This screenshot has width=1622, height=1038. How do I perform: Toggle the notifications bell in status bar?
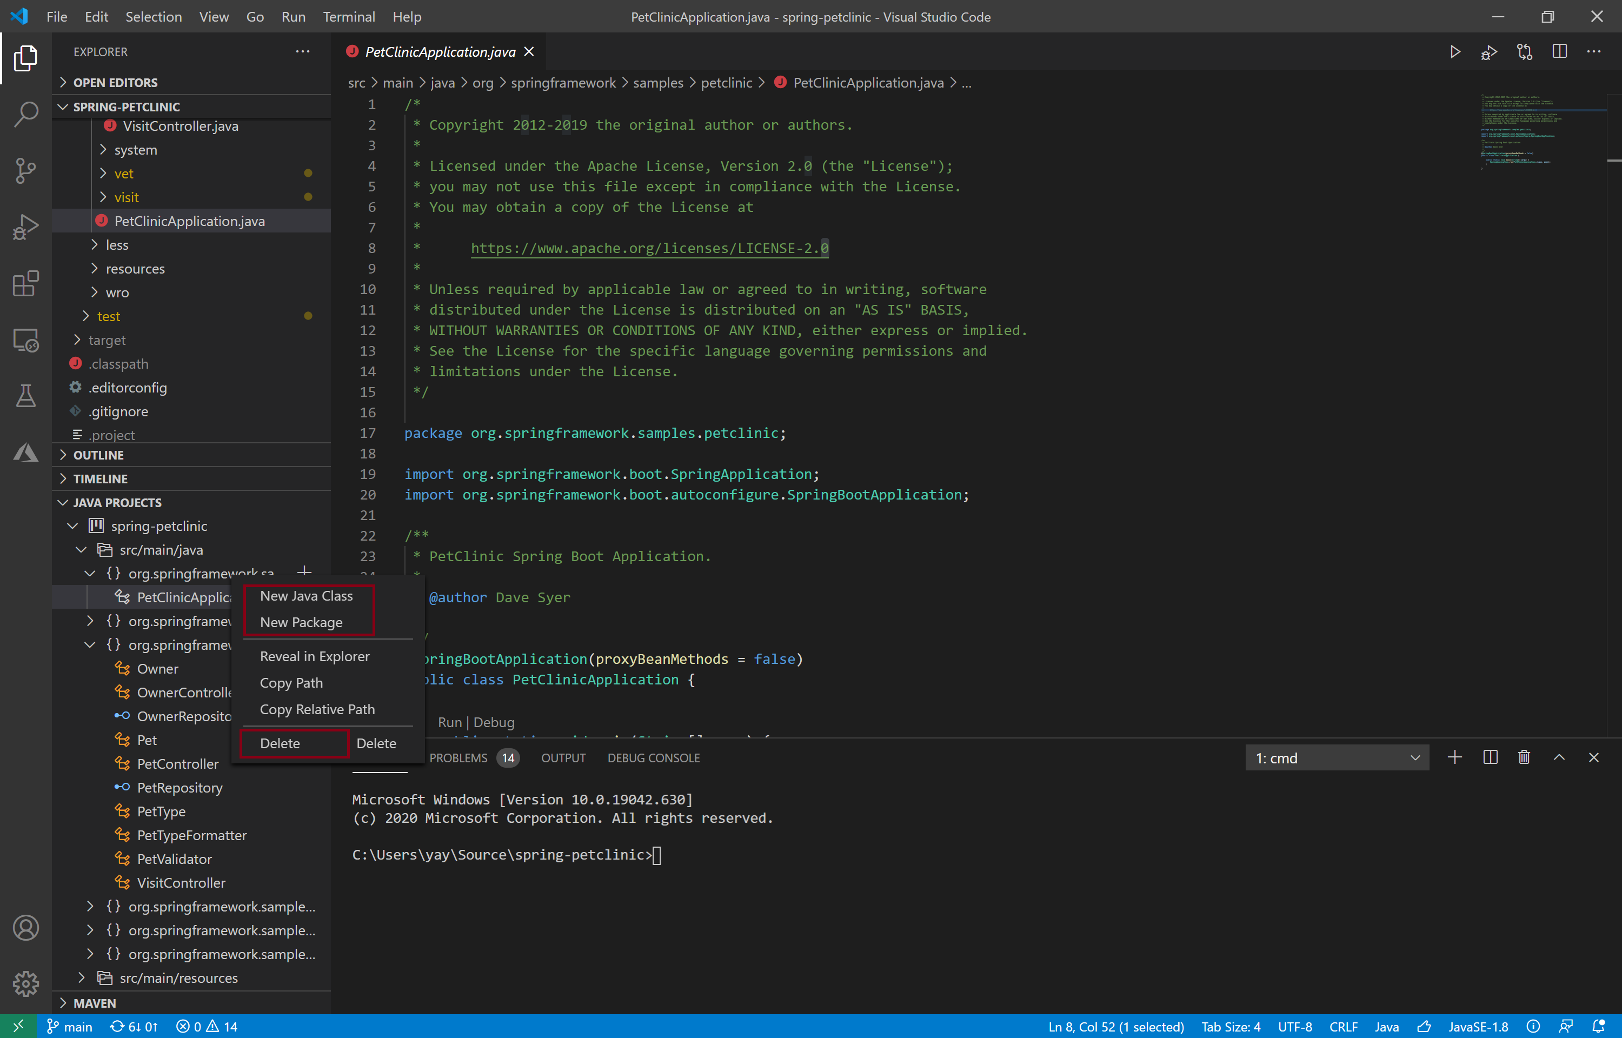click(x=1598, y=1027)
